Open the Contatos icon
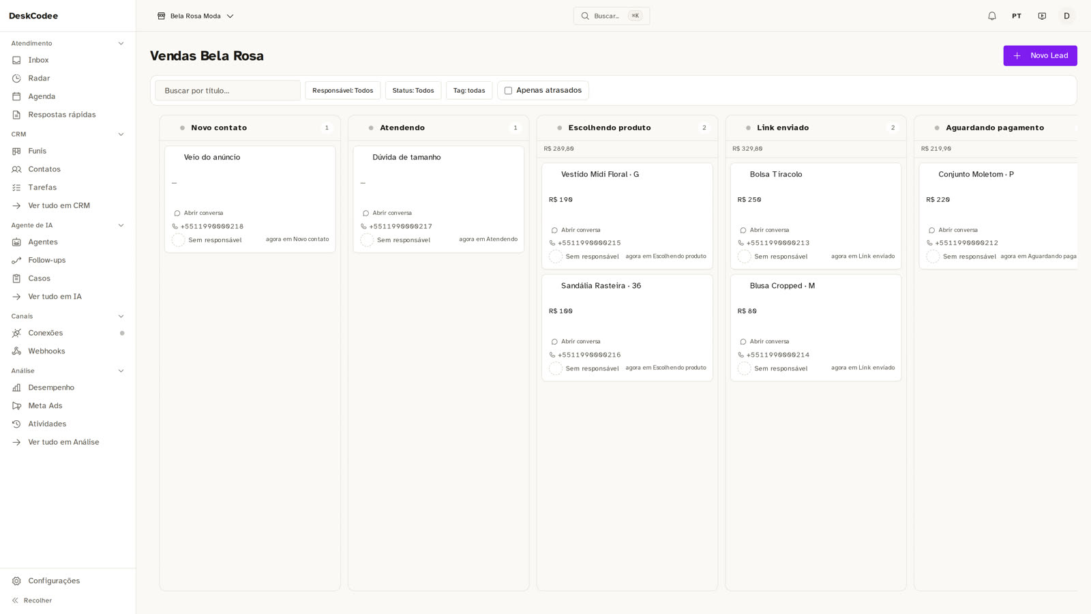 click(x=16, y=169)
